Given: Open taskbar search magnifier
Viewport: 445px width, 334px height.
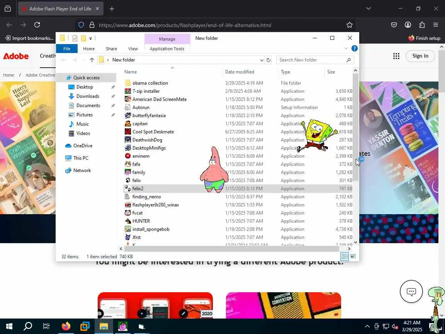Looking at the screenshot, I should point(27,326).
